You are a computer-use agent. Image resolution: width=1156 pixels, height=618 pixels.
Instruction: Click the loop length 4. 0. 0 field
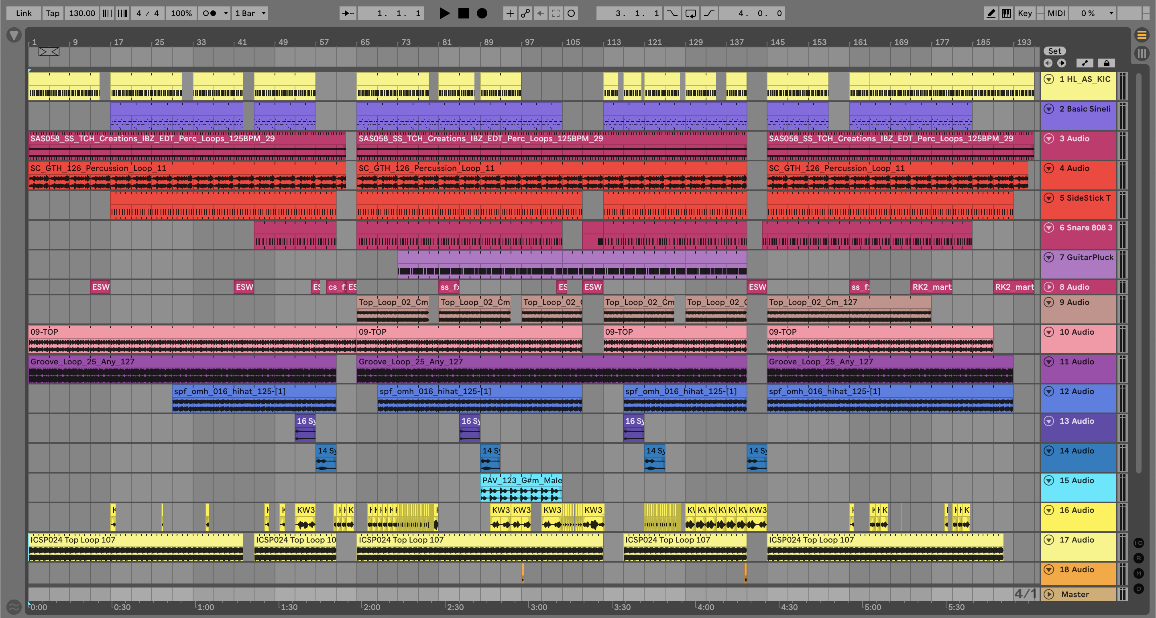(x=753, y=14)
